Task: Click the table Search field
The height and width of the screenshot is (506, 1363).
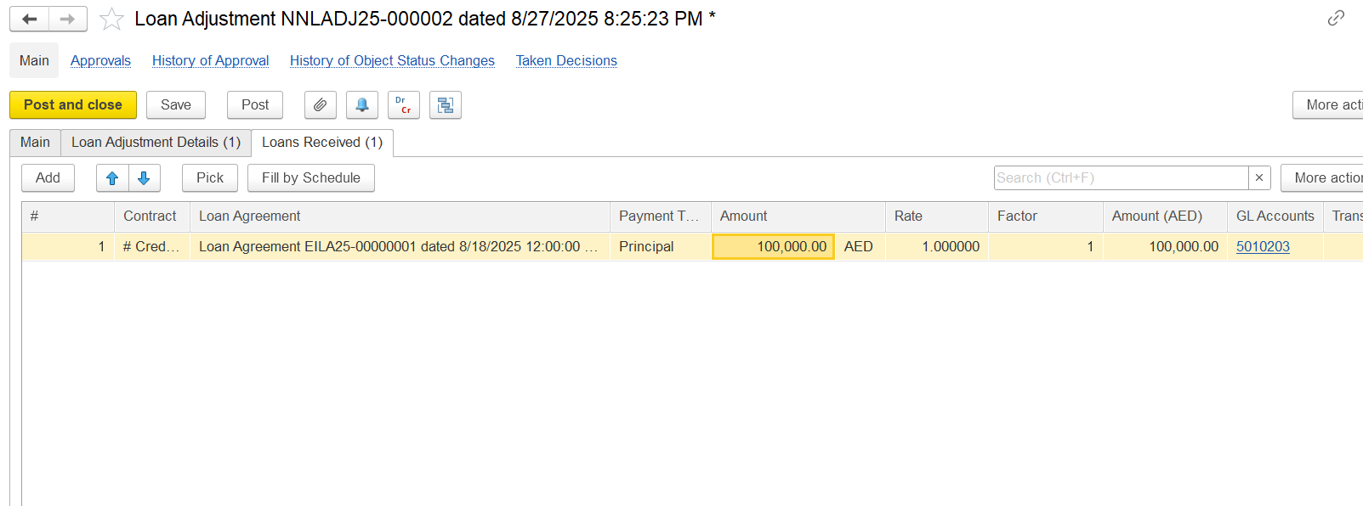Action: tap(1121, 177)
